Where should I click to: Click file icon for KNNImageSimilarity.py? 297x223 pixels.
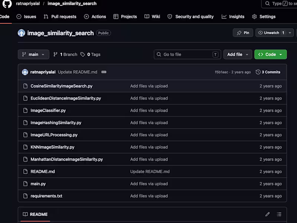(25, 147)
